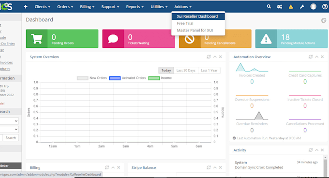Refresh the System Overview widget
The image size is (329, 178).
pos(209,57)
